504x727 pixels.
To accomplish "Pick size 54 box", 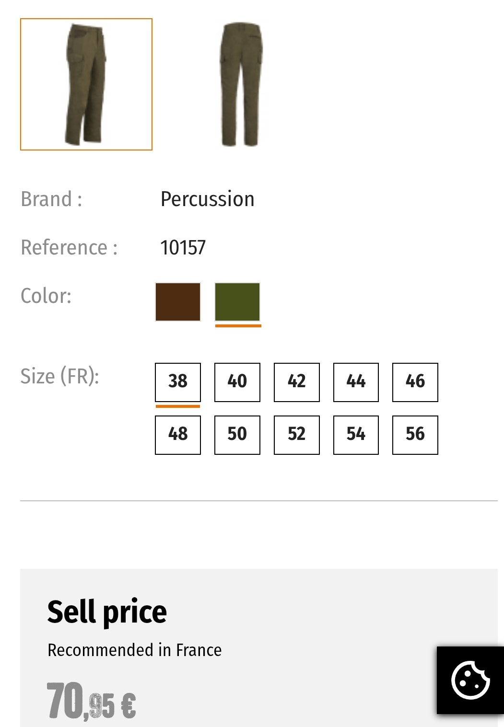I will pyautogui.click(x=356, y=435).
